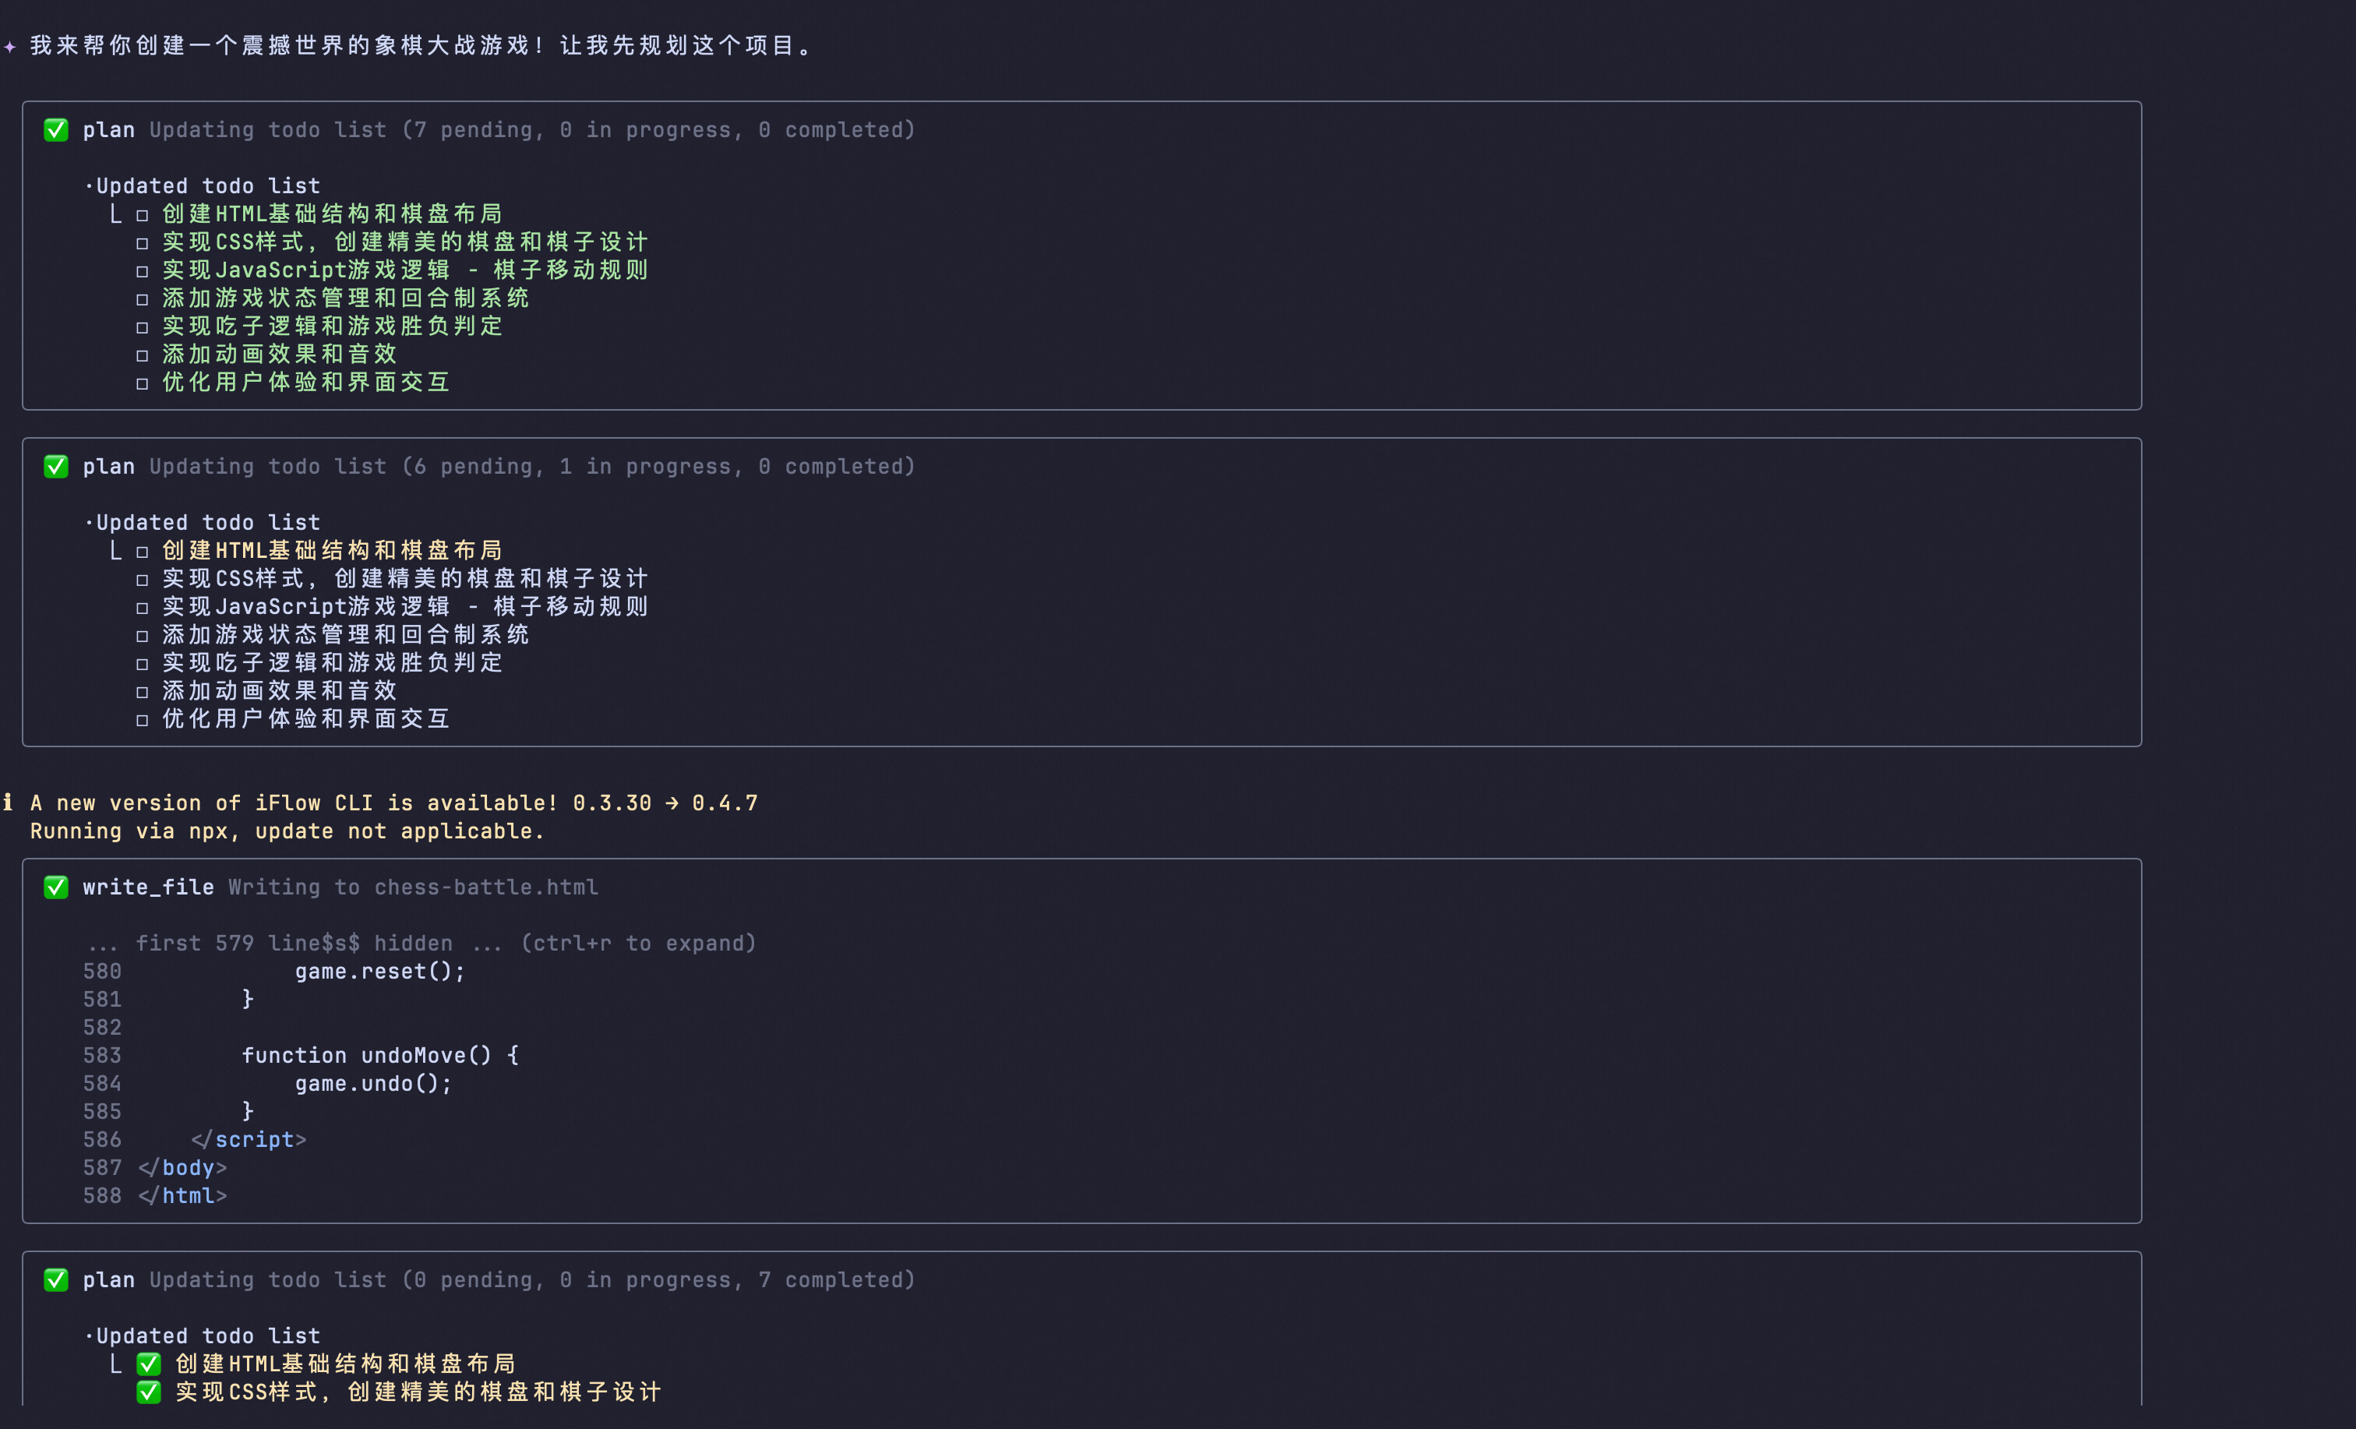This screenshot has height=1429, width=2356.
Task: Click the info icon next to the iFlow update notice
Action: [8, 803]
